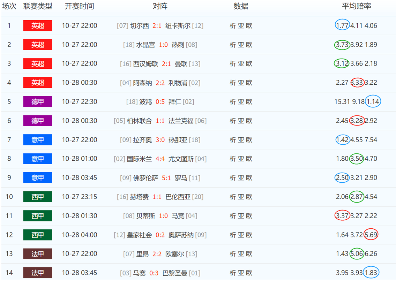Click 亚 link in 波鸿 vs 拜仁 row
This screenshot has width=396, height=281.
(241, 102)
